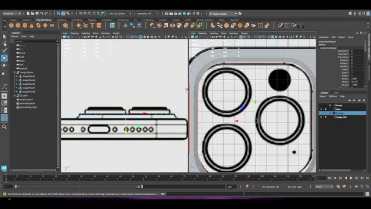Click the time slider ruler
371x209 pixels.
[159, 178]
